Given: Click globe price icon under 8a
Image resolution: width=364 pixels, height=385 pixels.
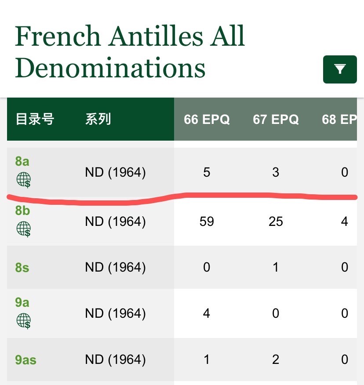Looking at the screenshot, I should [x=24, y=180].
